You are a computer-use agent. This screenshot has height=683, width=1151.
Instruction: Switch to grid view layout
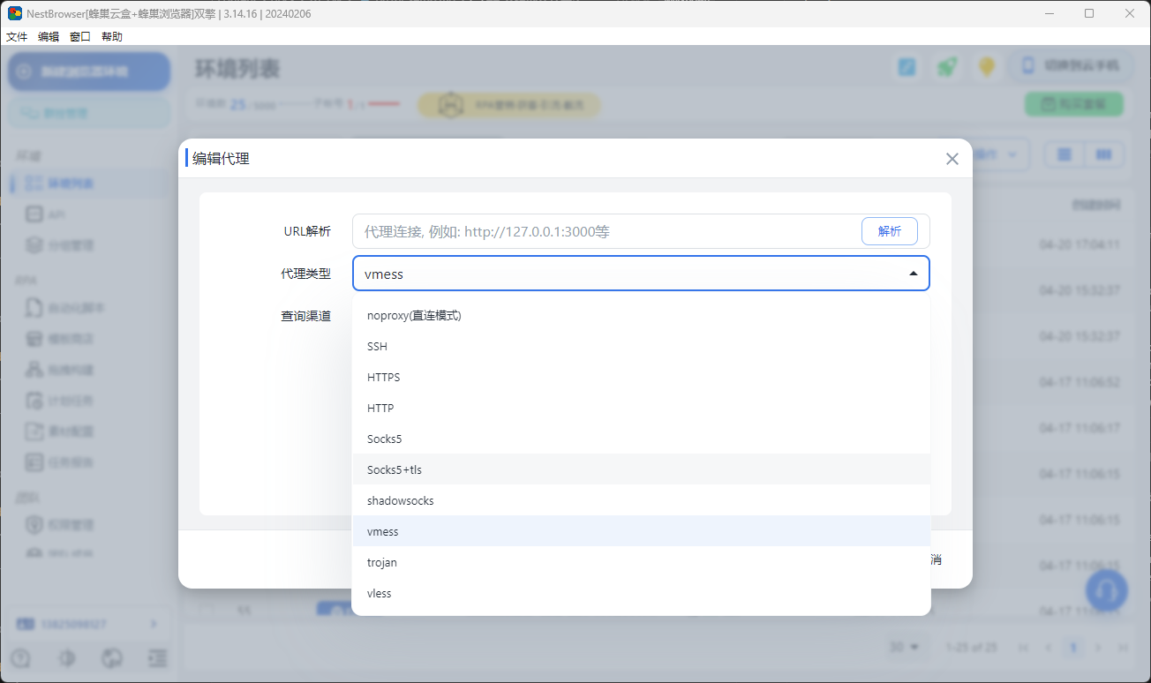[x=1104, y=154]
